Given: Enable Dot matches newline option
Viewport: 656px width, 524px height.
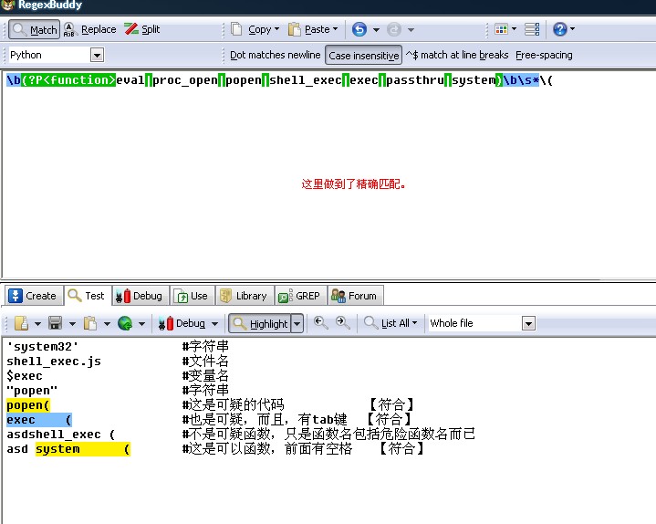Looking at the screenshot, I should pos(275,55).
